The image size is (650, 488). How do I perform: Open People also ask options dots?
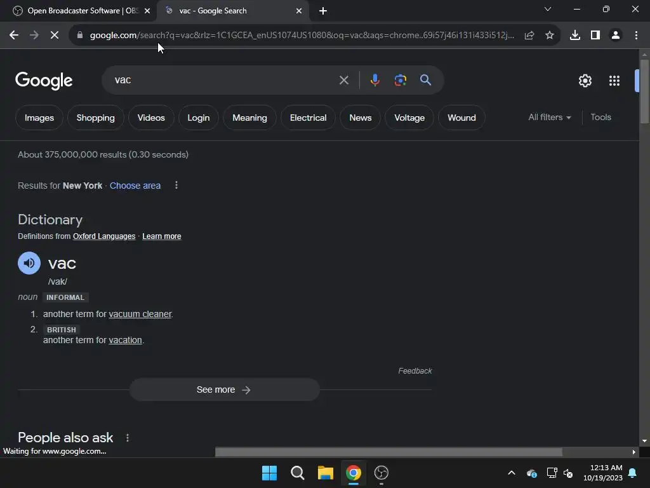pyautogui.click(x=128, y=437)
